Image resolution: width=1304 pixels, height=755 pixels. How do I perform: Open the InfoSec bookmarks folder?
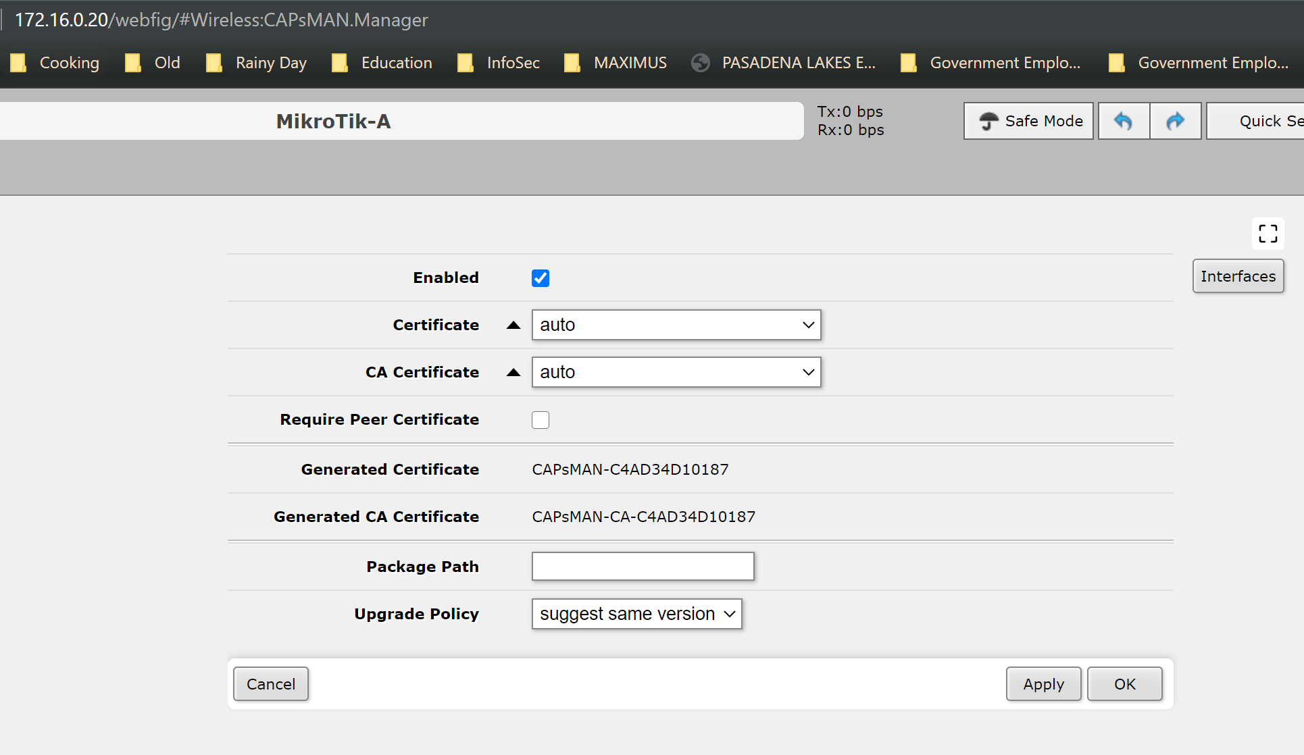499,63
